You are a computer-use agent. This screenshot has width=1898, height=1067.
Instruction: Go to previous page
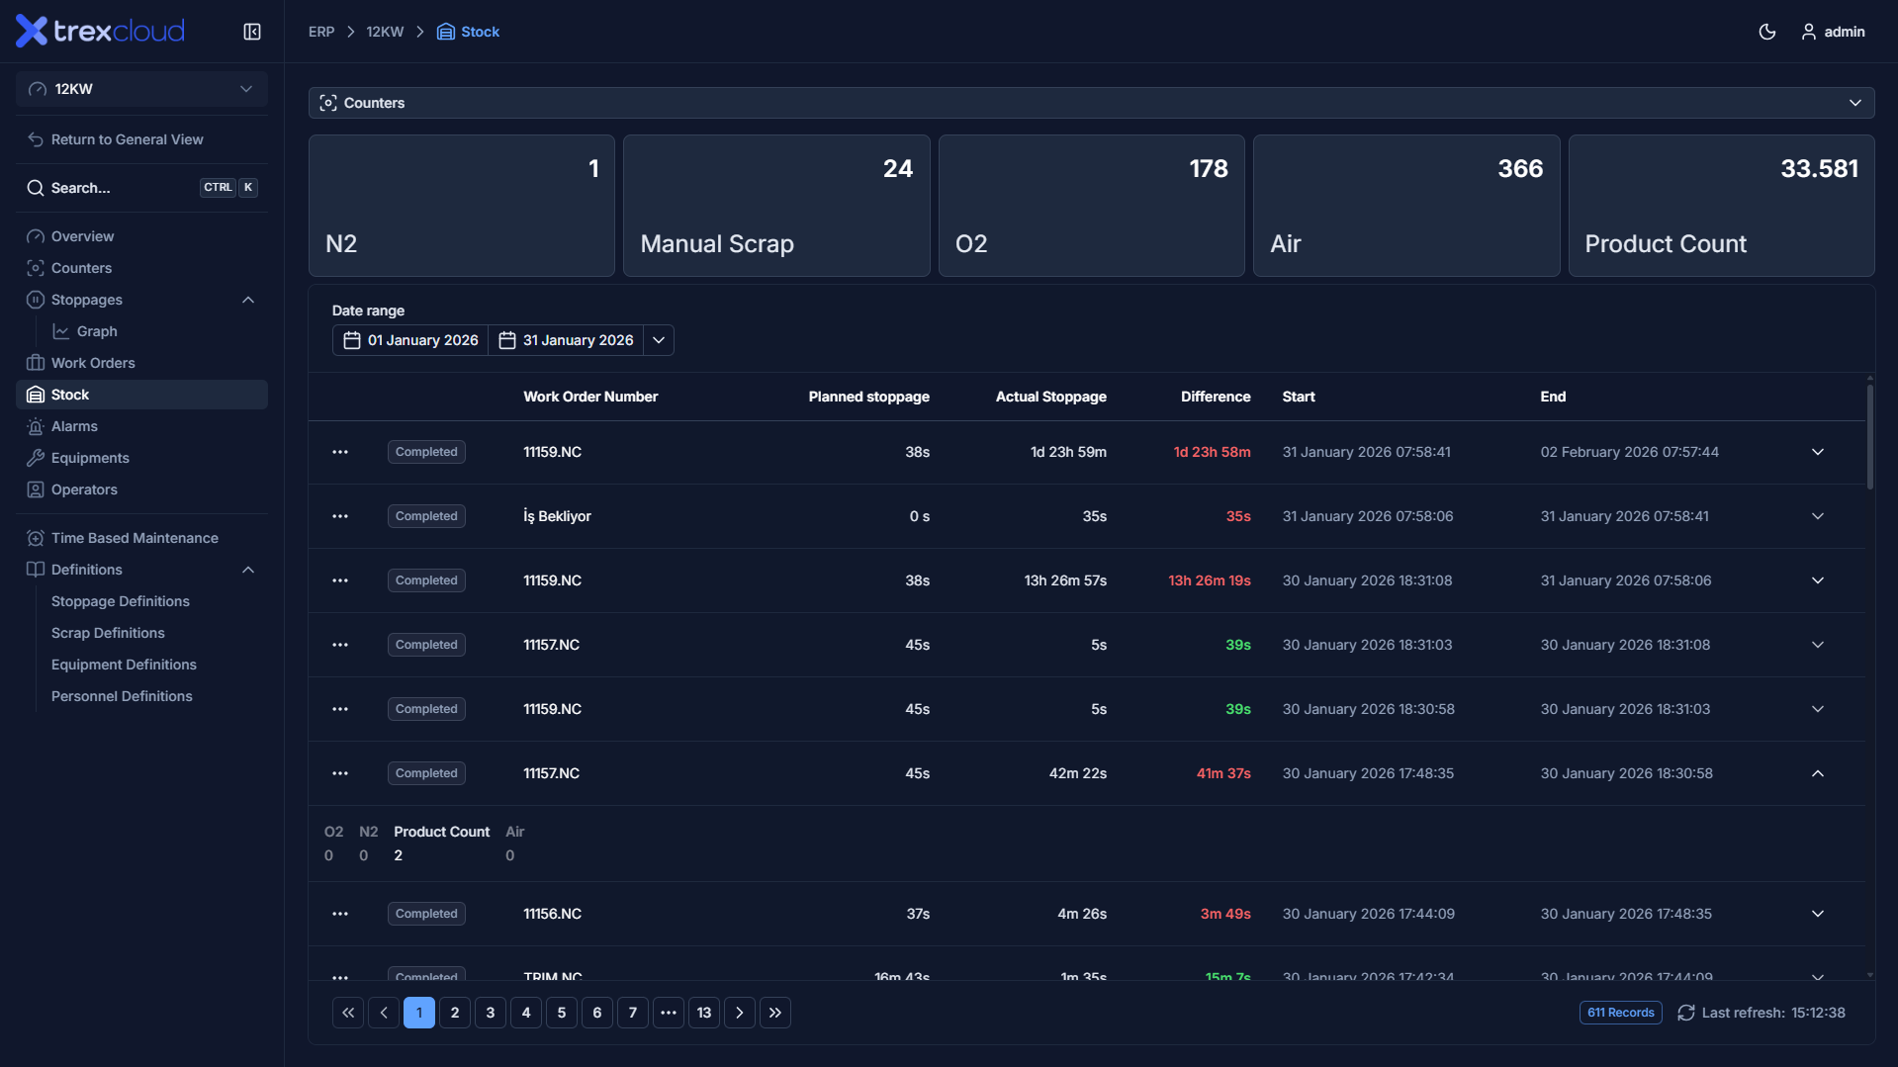click(x=384, y=1013)
